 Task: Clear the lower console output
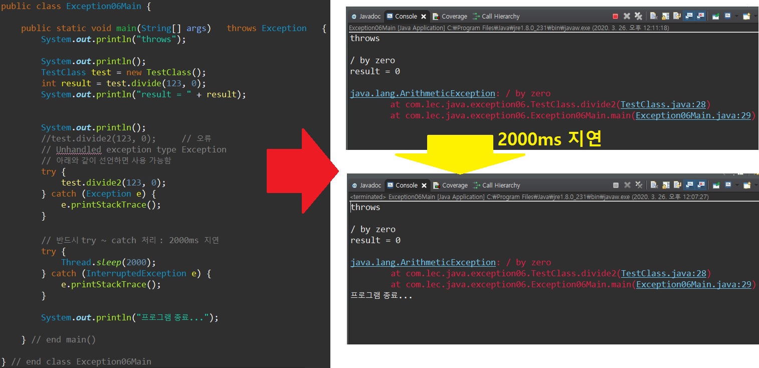coord(654,185)
